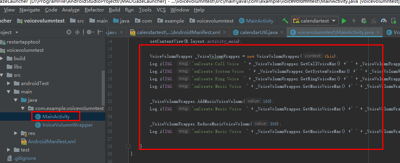Image resolution: width=400 pixels, height=163 pixels.
Task: Hide the Project tool window
Action: 100,32
